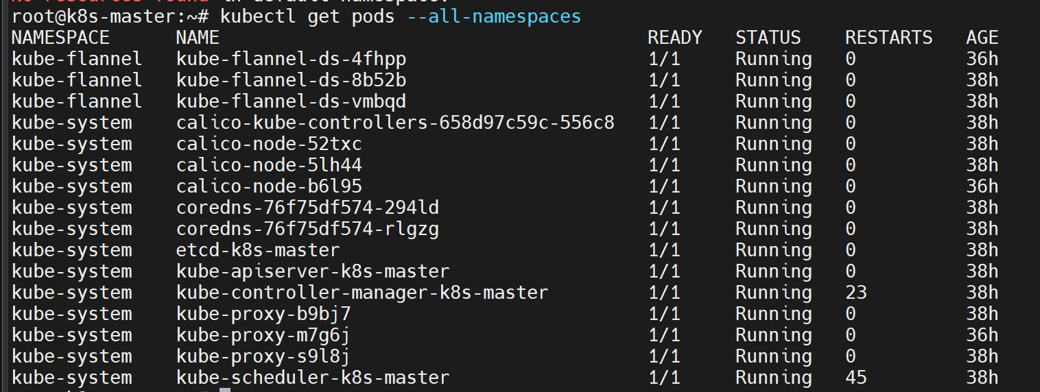Click the AGE column header
This screenshot has height=392, width=1040.
click(x=982, y=38)
